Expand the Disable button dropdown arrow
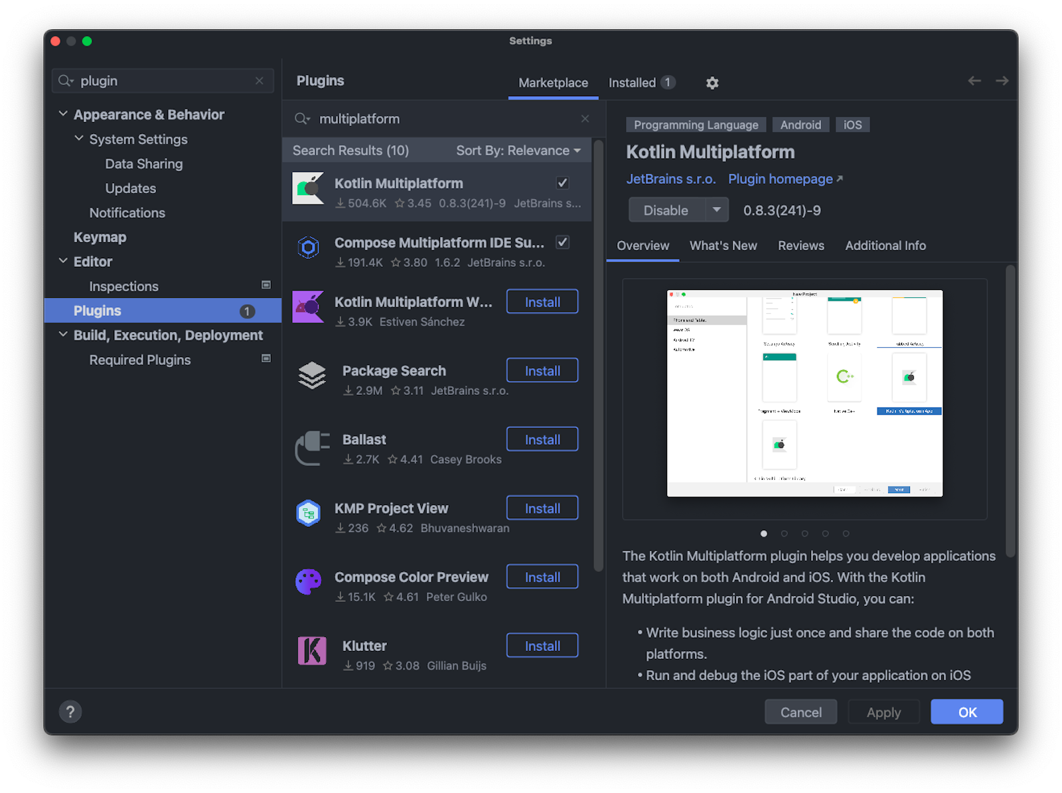 click(717, 210)
